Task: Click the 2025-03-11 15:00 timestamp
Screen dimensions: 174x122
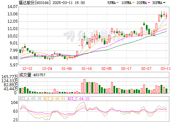Action: click(69, 3)
